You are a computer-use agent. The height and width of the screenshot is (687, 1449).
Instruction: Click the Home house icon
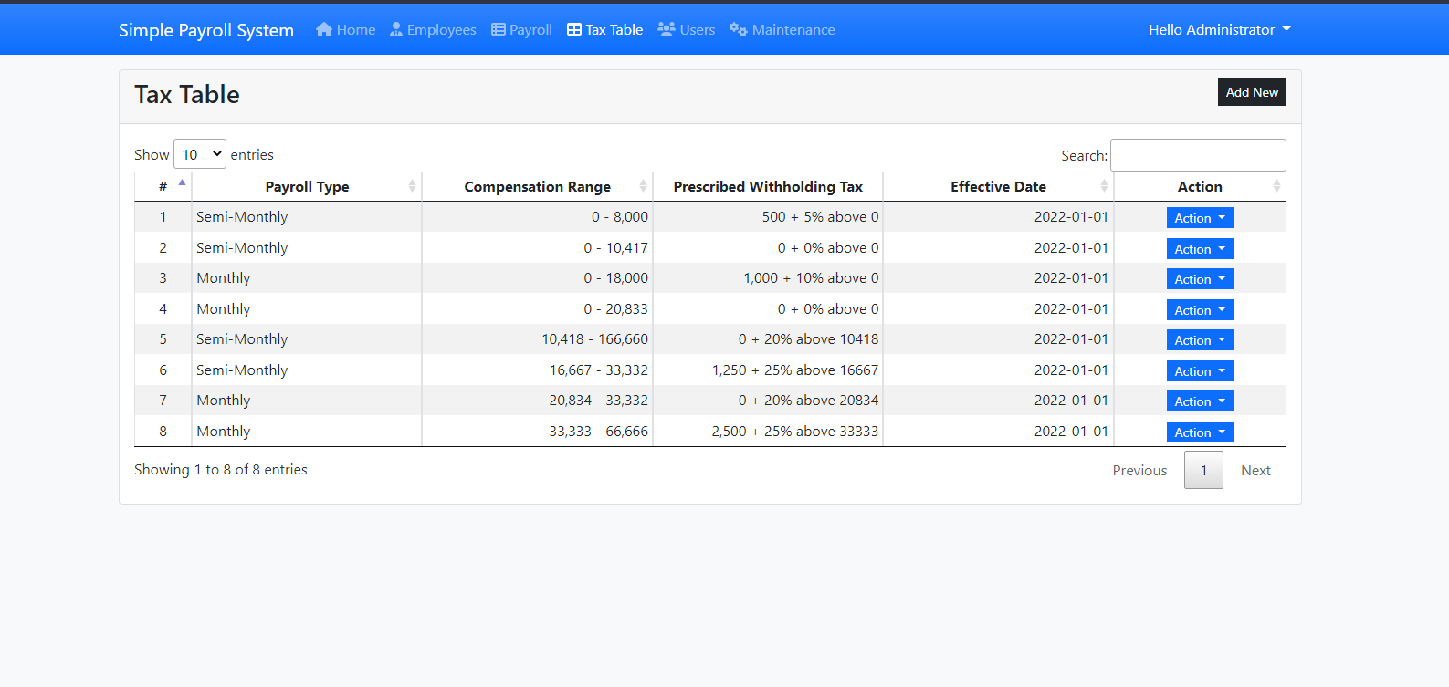coord(323,29)
